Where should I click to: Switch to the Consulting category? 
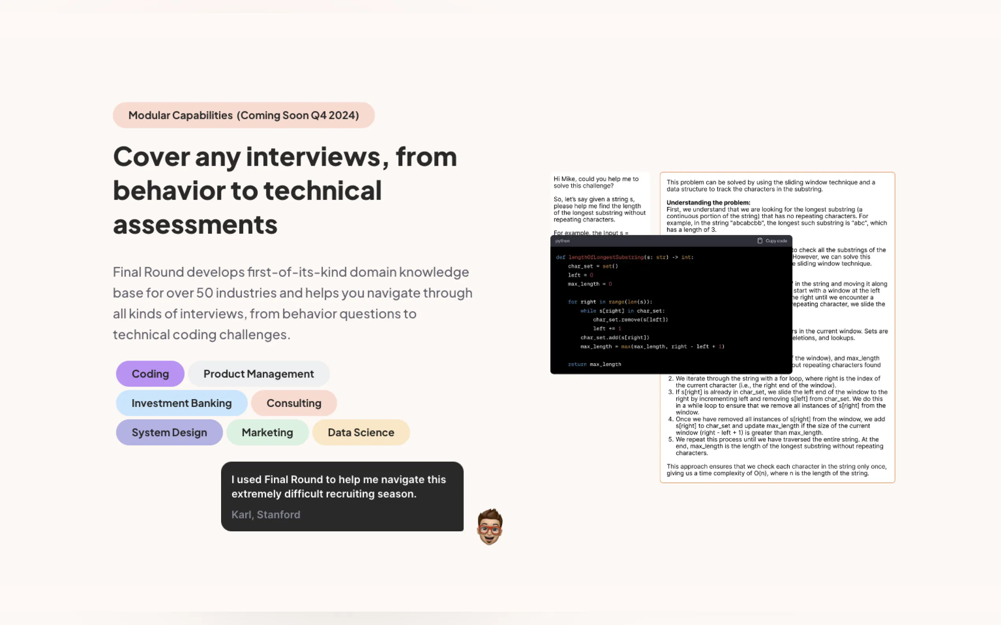[294, 403]
